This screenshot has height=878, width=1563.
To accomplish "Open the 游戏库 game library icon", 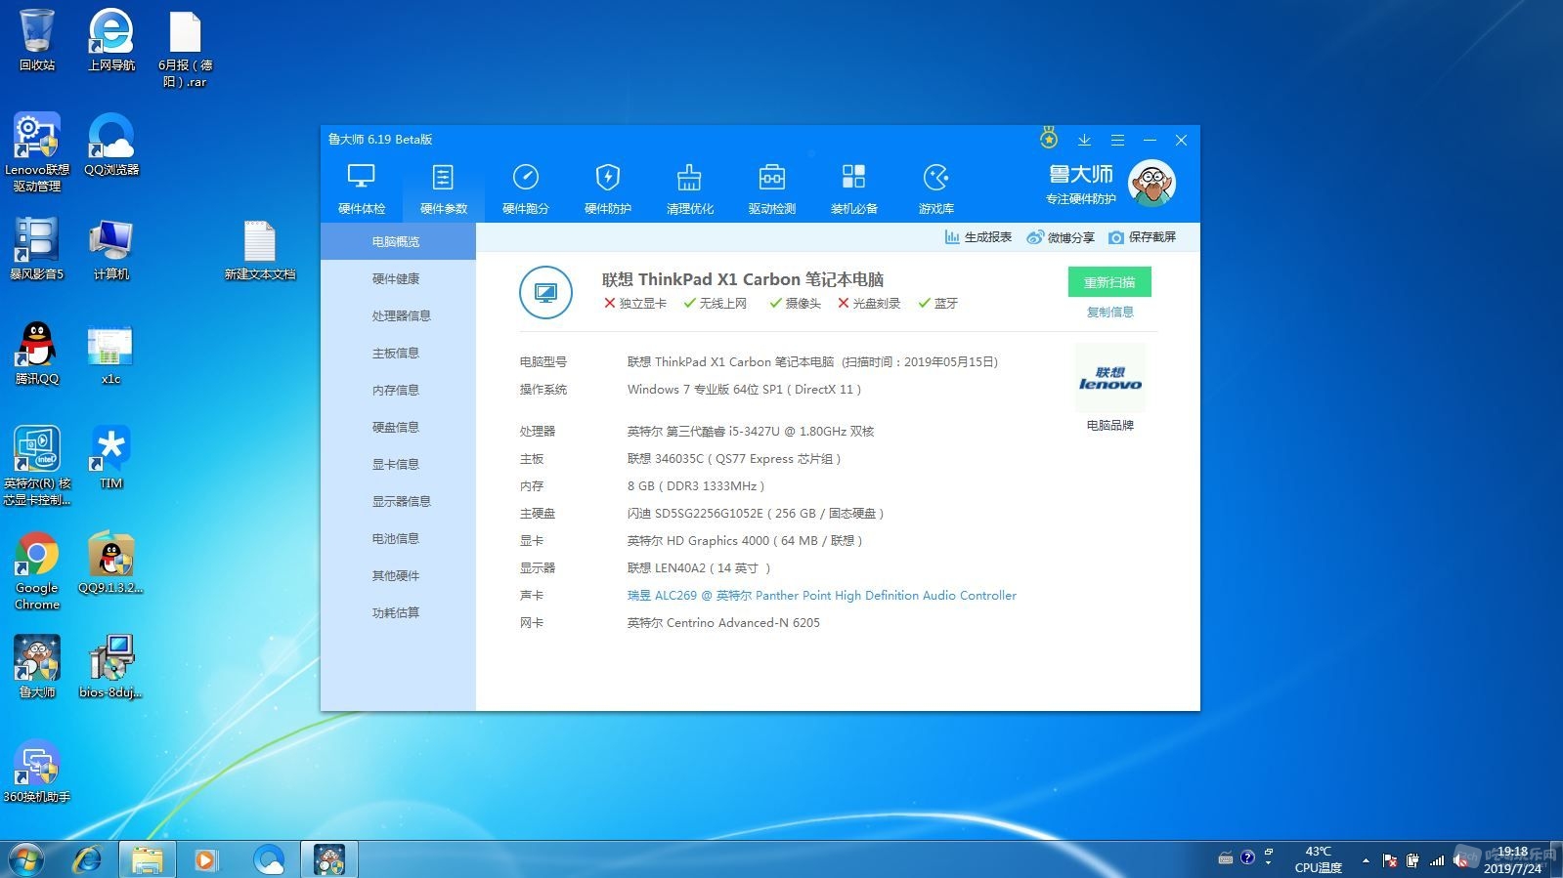I will click(936, 188).
